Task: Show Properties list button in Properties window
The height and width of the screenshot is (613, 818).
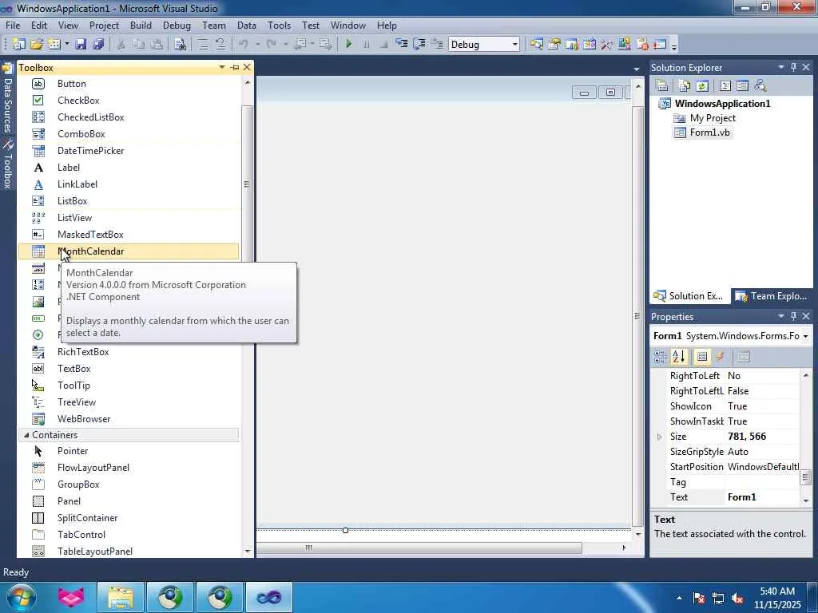Action: click(x=702, y=357)
